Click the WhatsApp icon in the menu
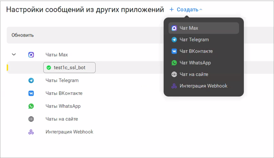 coord(174,63)
